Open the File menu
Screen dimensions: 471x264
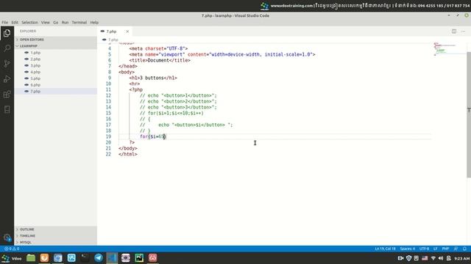tap(5, 23)
